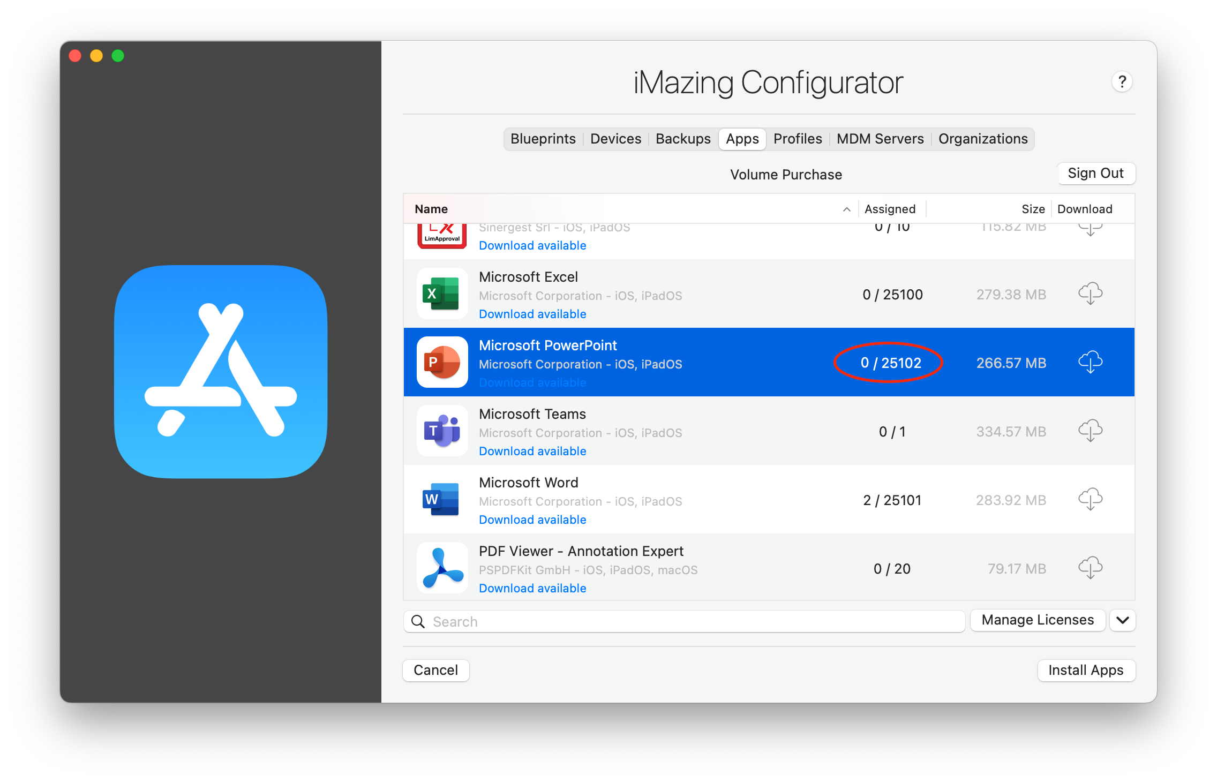1217x782 pixels.
Task: Click Download available under PDF Viewer
Action: 532,588
